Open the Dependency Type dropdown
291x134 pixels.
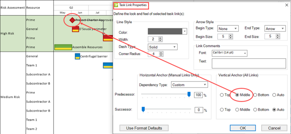pyautogui.click(x=189, y=85)
